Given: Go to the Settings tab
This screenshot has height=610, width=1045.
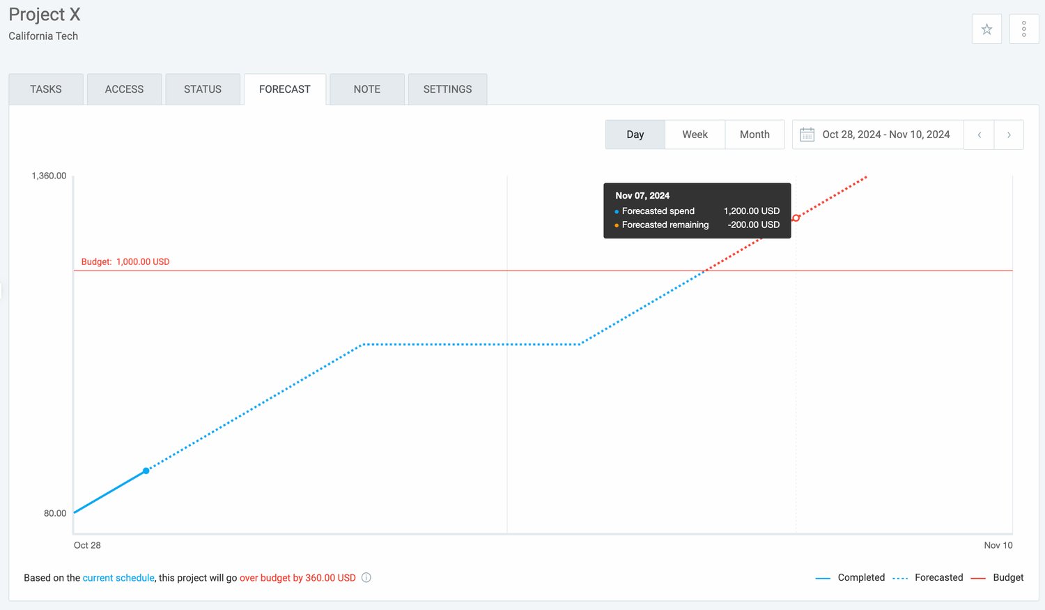Looking at the screenshot, I should (447, 89).
